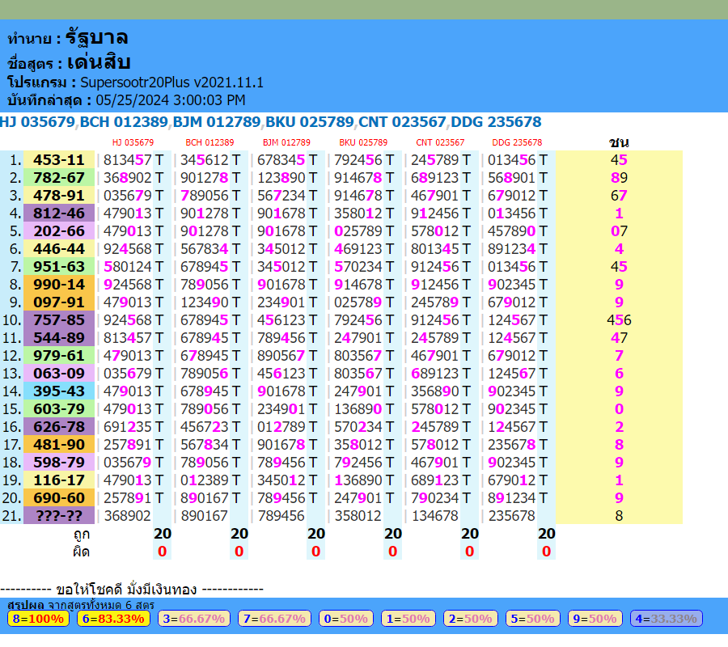Select result cell 481-90 in row 17
Screen dimensions: 728x647
tap(59, 444)
